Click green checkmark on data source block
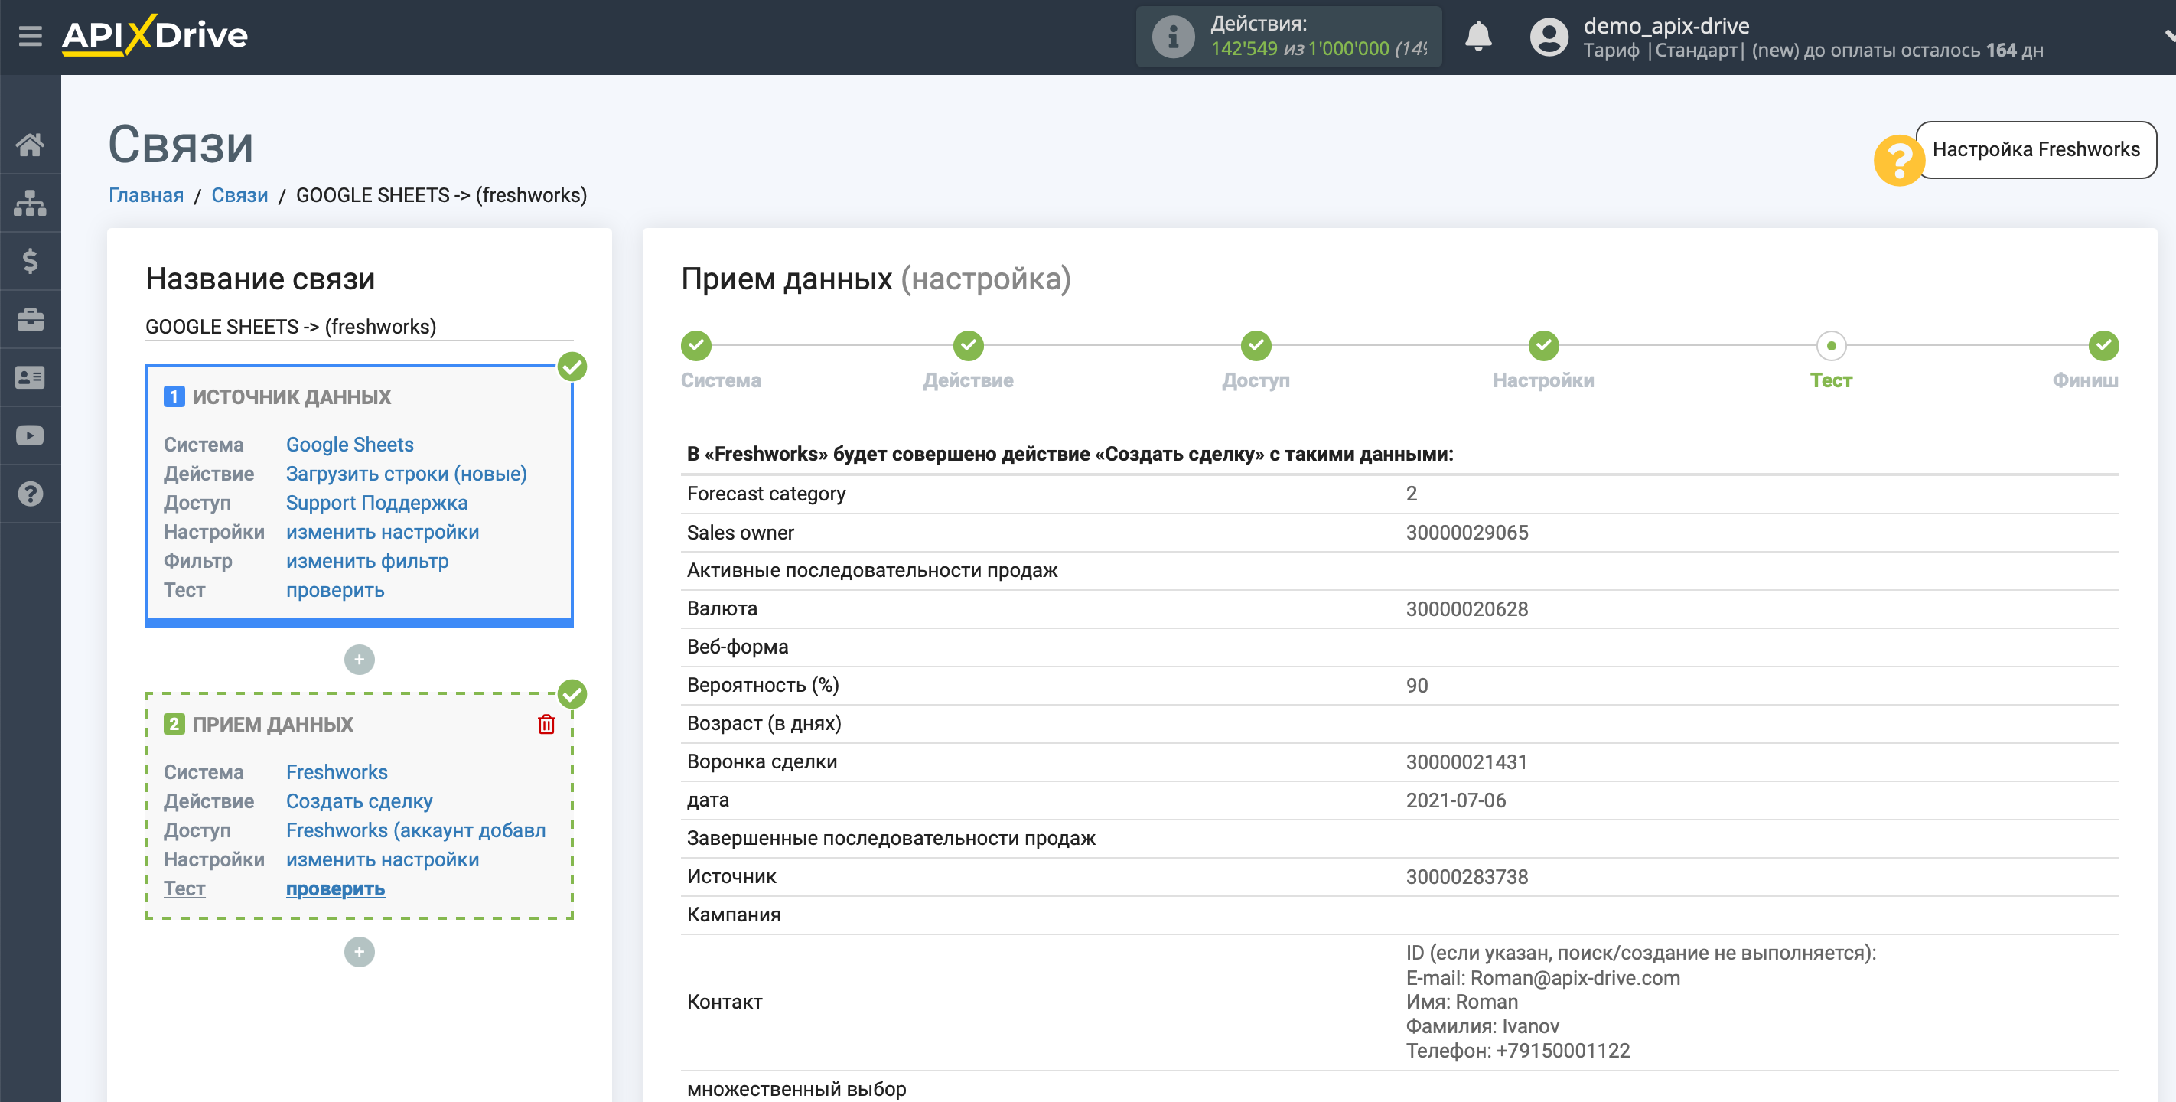 [x=572, y=367]
